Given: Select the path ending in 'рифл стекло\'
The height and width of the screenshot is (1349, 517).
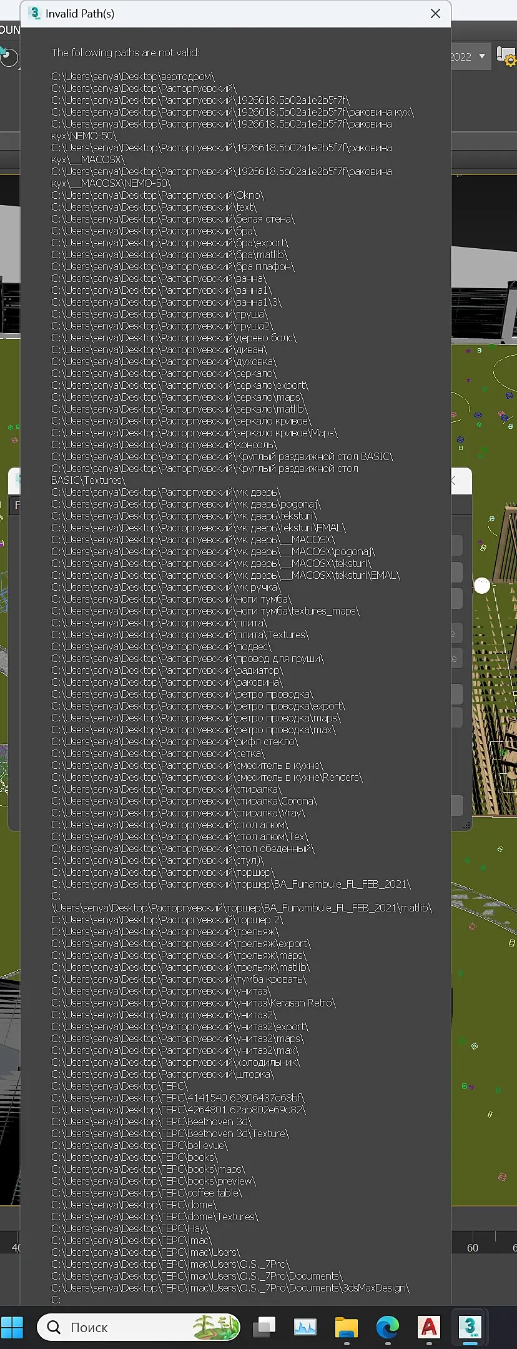Looking at the screenshot, I should (x=175, y=741).
